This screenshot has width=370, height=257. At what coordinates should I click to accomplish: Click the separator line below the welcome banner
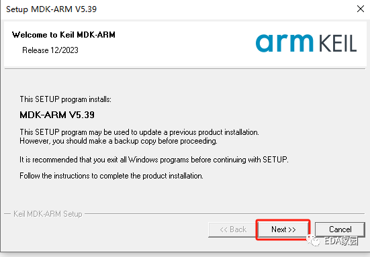[x=185, y=69]
